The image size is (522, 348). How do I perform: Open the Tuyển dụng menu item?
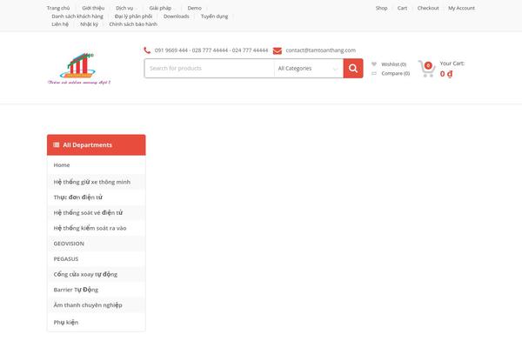214,17
